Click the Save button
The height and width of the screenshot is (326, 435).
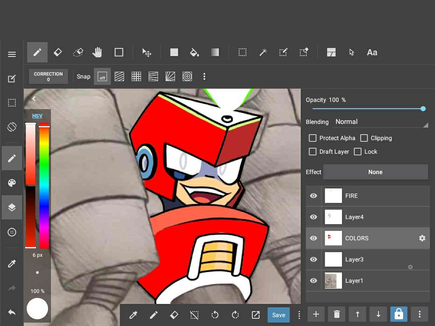pyautogui.click(x=279, y=315)
